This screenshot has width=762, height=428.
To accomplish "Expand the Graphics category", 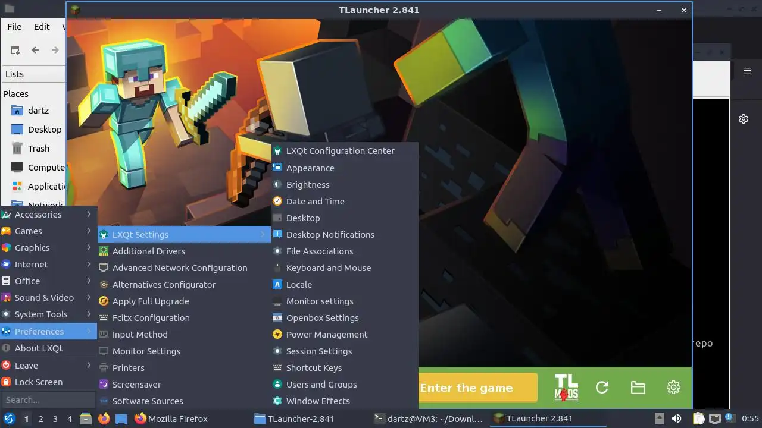I will 48,247.
